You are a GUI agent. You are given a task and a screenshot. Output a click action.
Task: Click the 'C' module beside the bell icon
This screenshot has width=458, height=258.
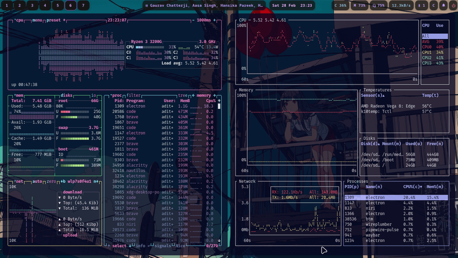[433, 5]
